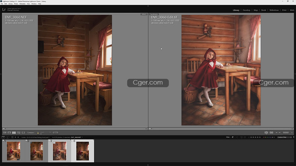Filter by flagged status flag icon
The image size is (296, 166).
click(232, 137)
